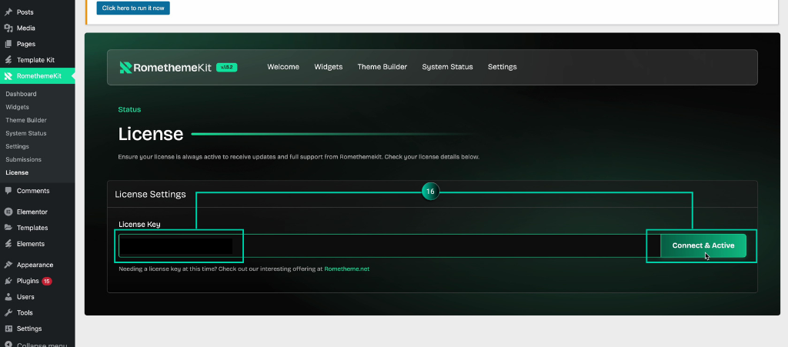Switch to the Welcome tab
The height and width of the screenshot is (347, 788).
[283, 67]
